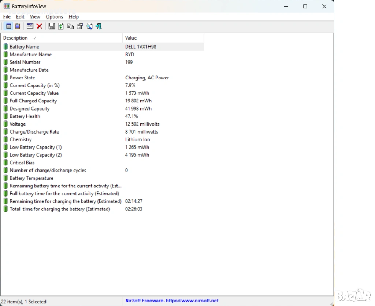Open the Options menu
The width and height of the screenshot is (375, 306).
54,17
